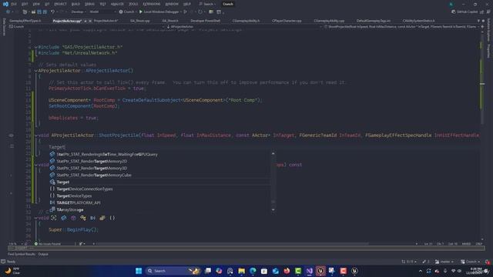Open the solution platform Win64 dropdown
Image resolution: width=493 pixels, height=277 pixels.
click(102, 12)
